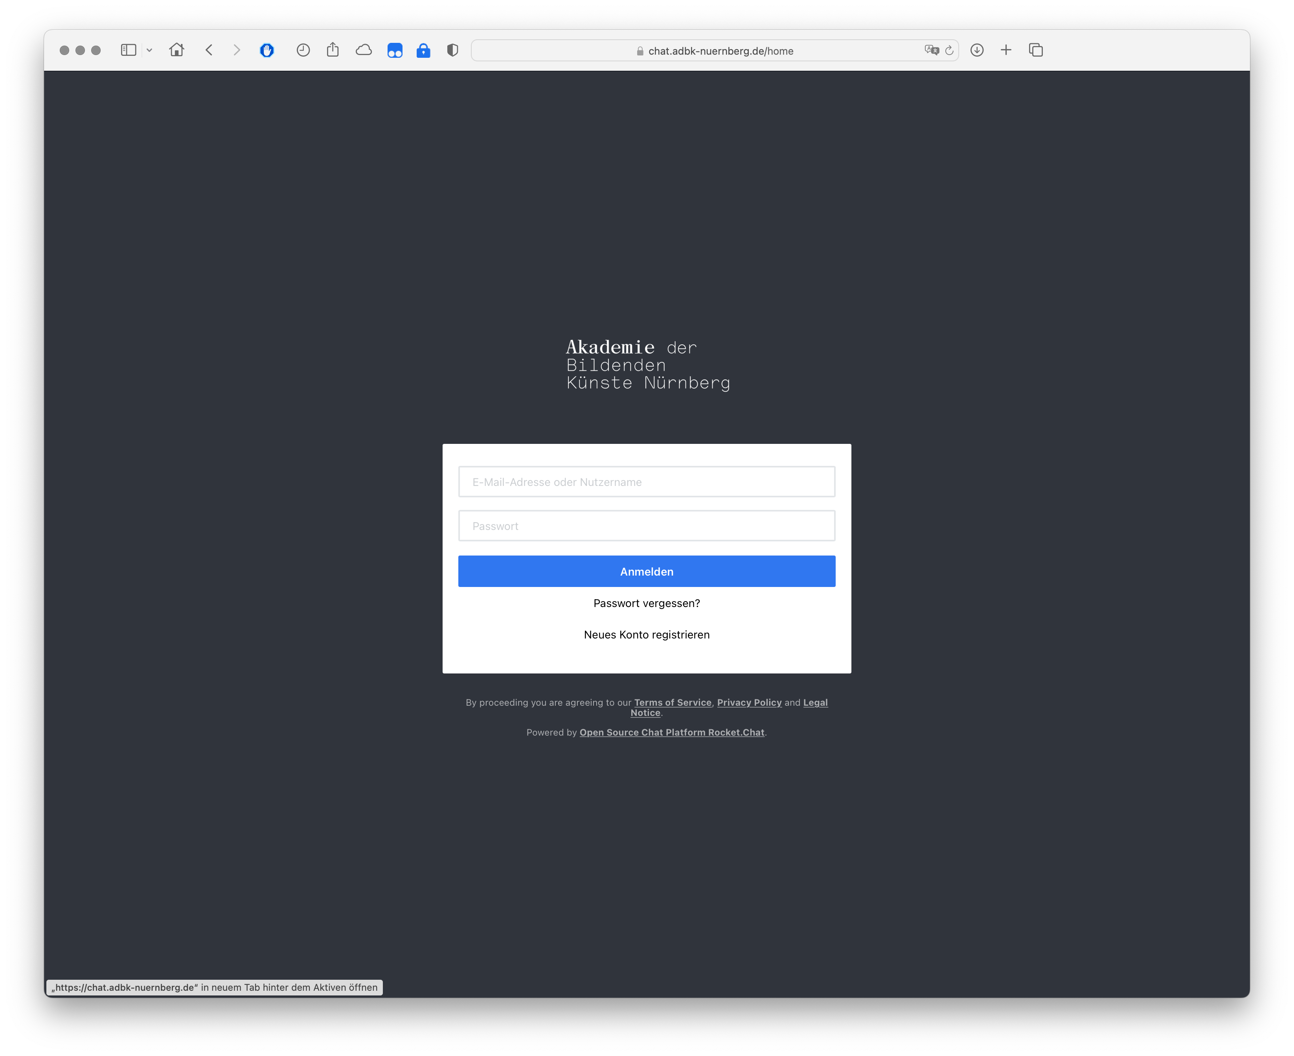Open the Legal Notice link

coord(816,703)
